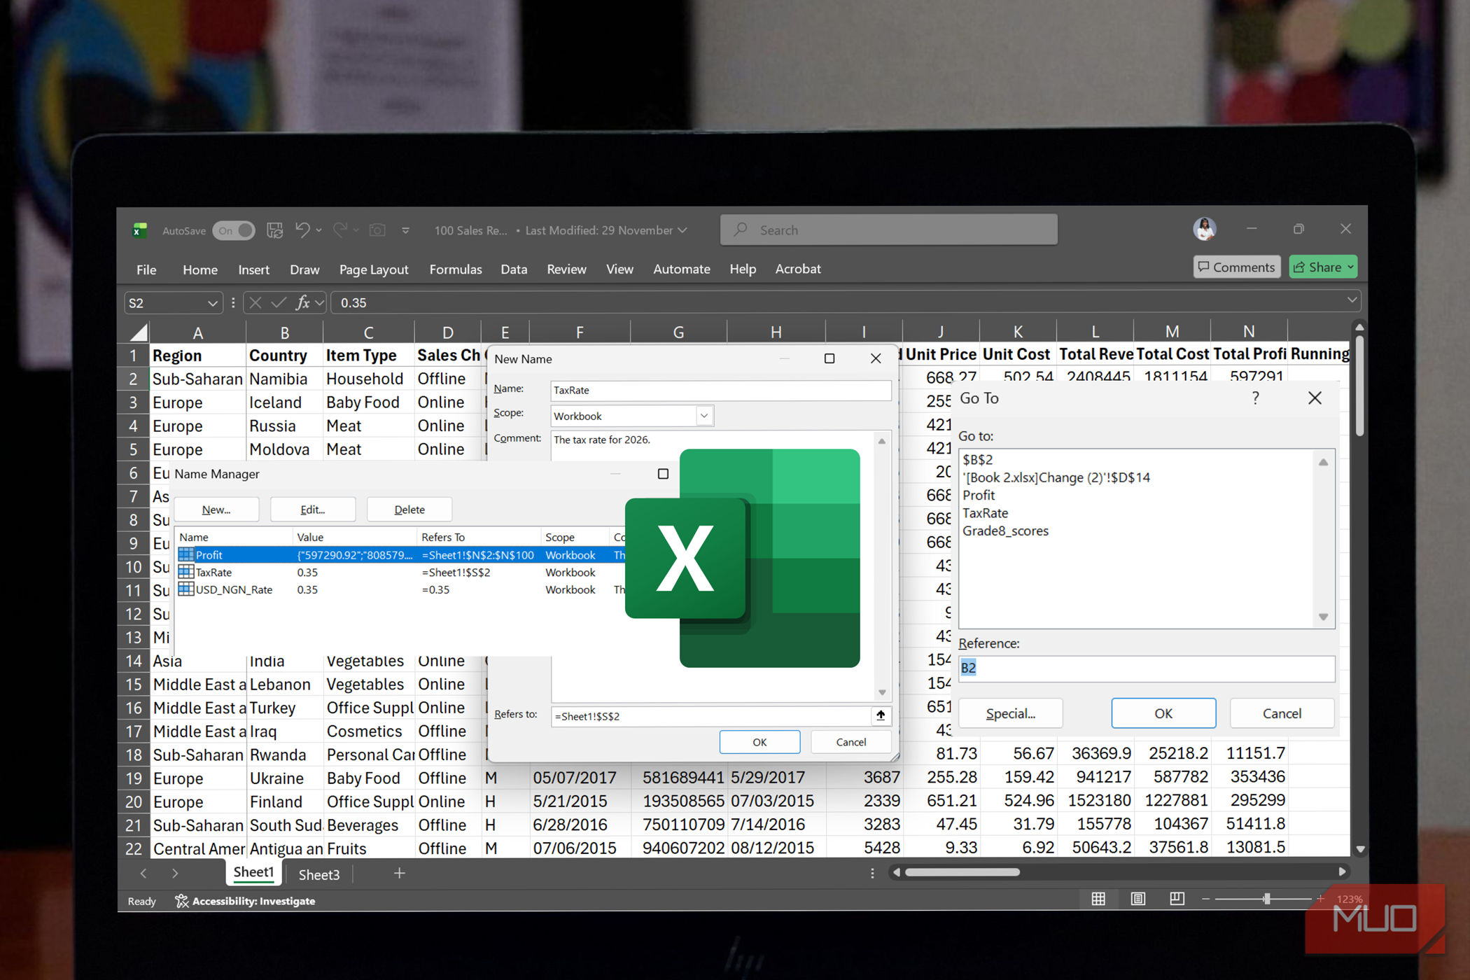This screenshot has height=980, width=1470.
Task: Click the New button in Name Manager
Action: point(216,509)
